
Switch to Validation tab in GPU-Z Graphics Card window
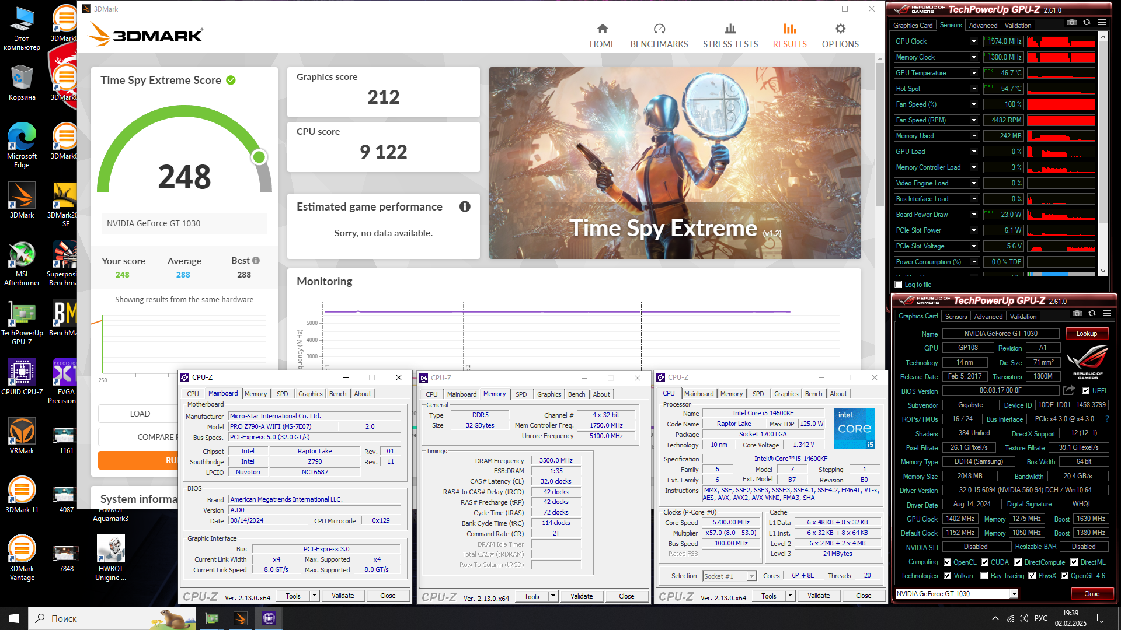(1023, 317)
